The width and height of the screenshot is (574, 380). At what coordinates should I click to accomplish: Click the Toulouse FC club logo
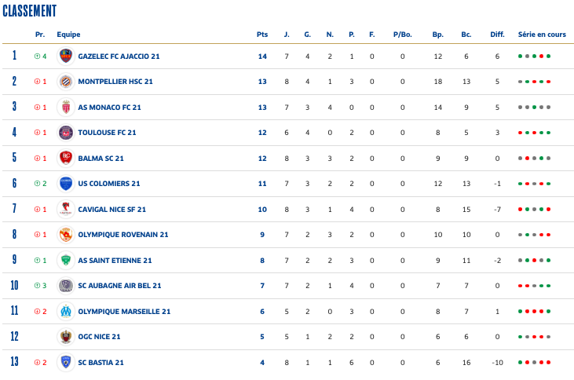coord(66,133)
